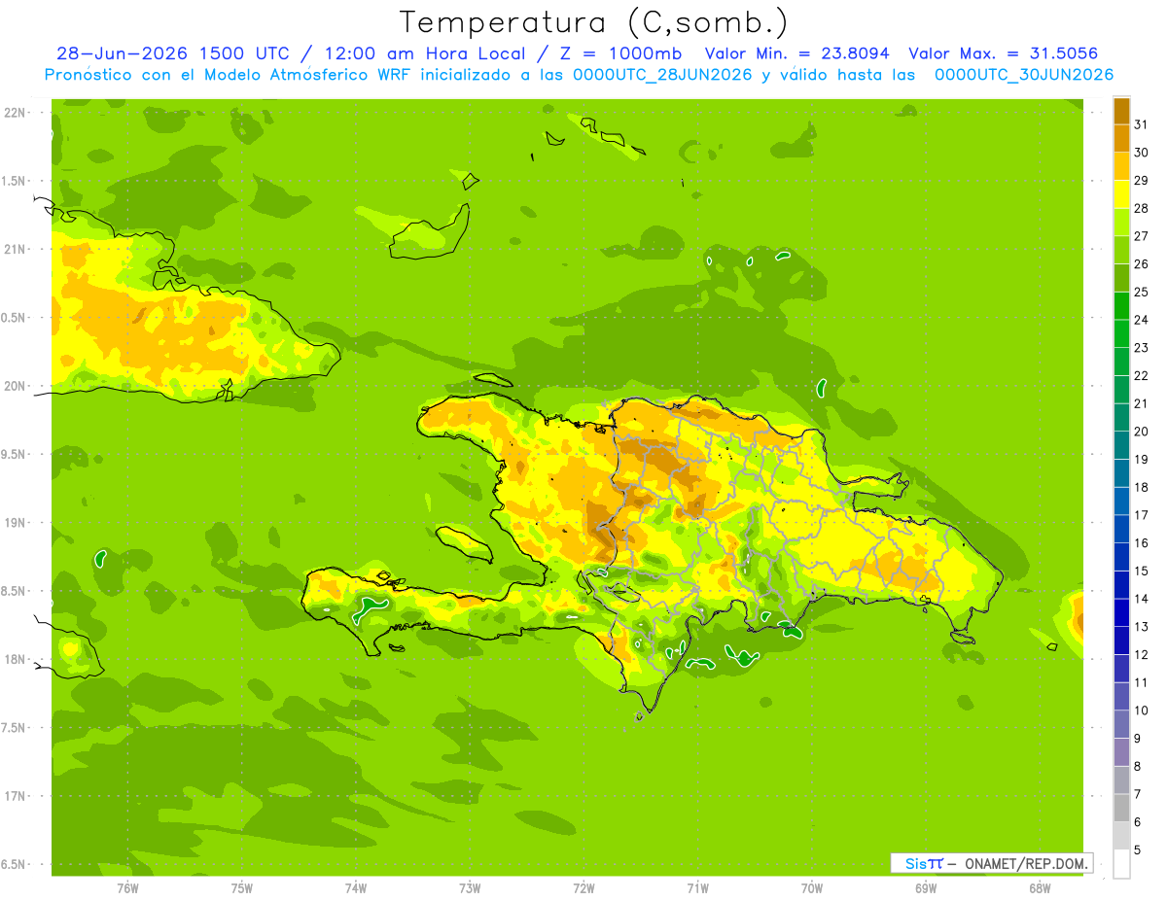Pick the olive-green legend swatch between 25 and 26
The height and width of the screenshot is (901, 1167).
[1121, 278]
